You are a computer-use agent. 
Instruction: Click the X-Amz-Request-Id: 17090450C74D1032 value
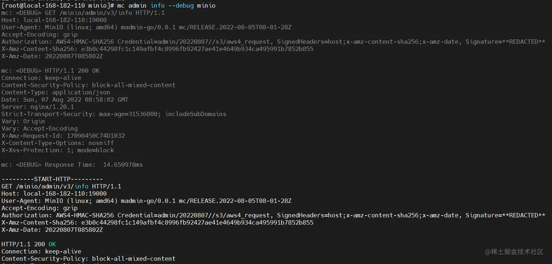pos(96,136)
